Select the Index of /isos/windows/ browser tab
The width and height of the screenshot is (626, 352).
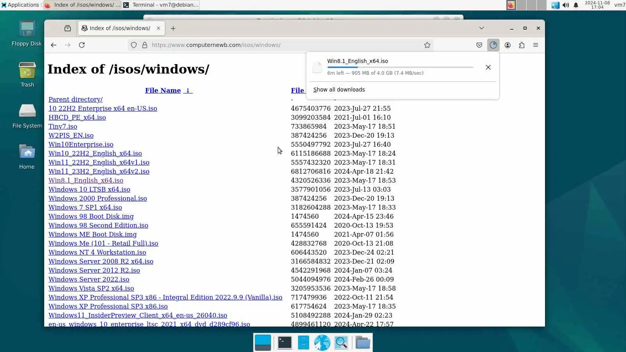tap(121, 28)
